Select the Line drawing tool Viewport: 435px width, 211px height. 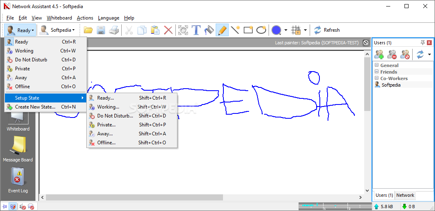coord(235,30)
